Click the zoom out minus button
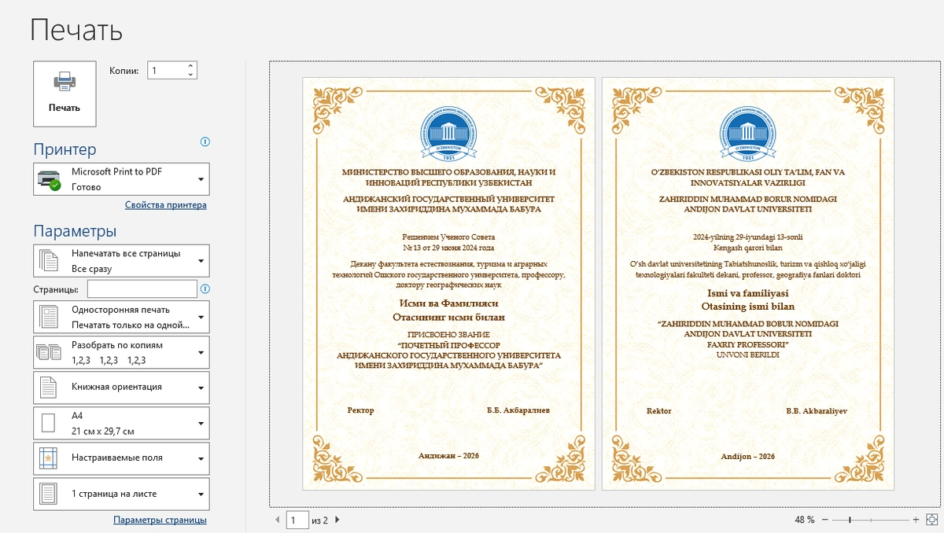The image size is (944, 533). click(824, 520)
